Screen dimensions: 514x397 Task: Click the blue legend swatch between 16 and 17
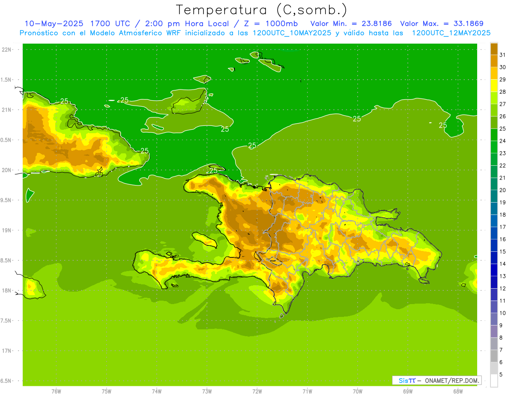point(494,233)
